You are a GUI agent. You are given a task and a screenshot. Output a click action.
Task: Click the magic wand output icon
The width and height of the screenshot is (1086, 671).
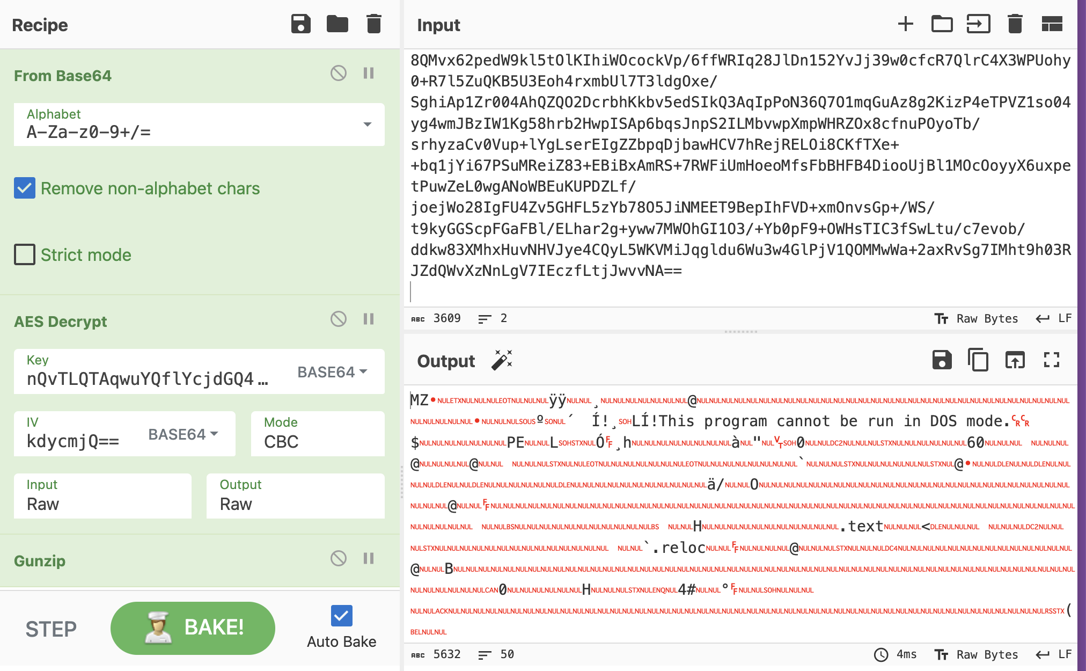pyautogui.click(x=502, y=360)
